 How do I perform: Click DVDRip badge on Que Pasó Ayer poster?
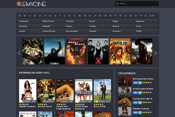tap(45, 101)
